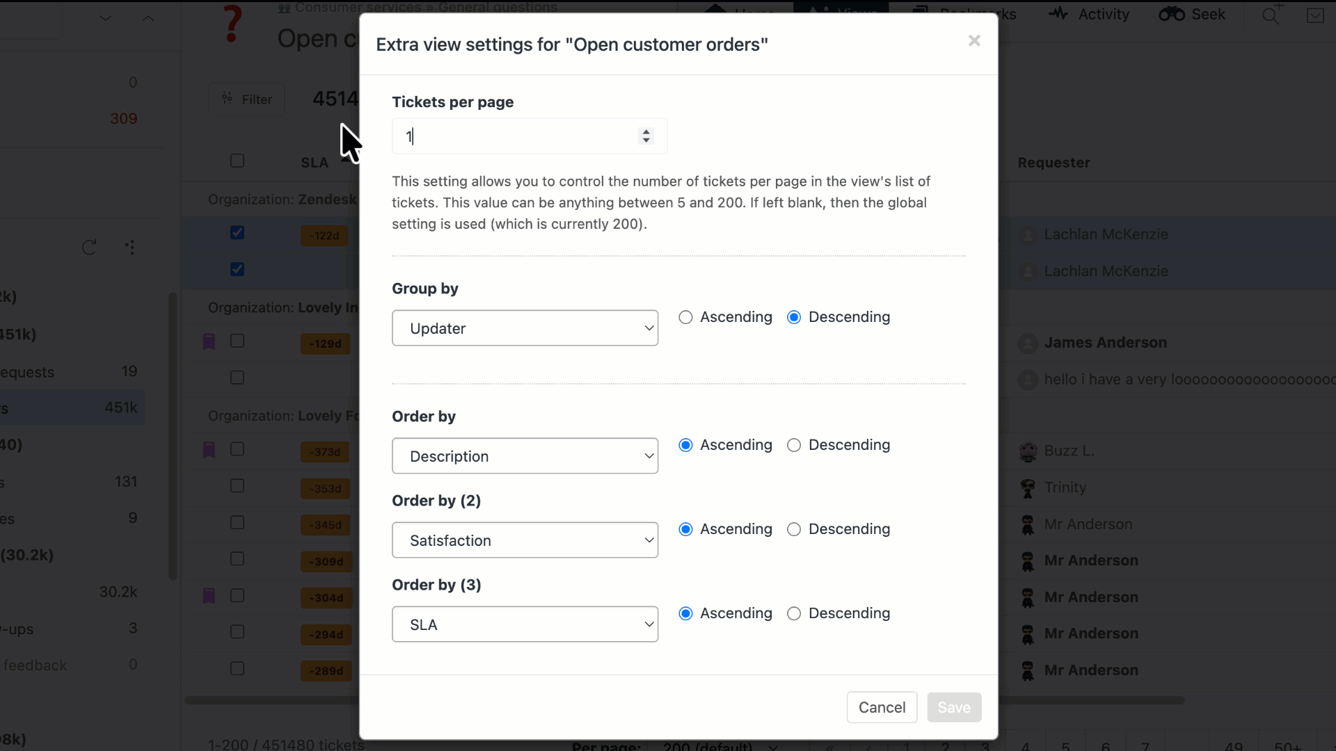Screen dimensions: 1336x751
Task: Open the Seek binoculars icon
Action: coord(1172,14)
